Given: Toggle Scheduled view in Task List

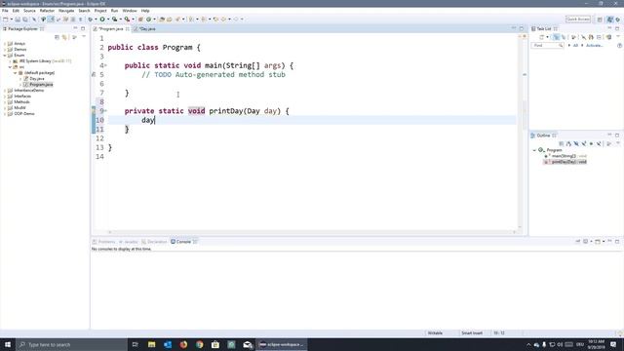Looking at the screenshot, I should coord(564,37).
